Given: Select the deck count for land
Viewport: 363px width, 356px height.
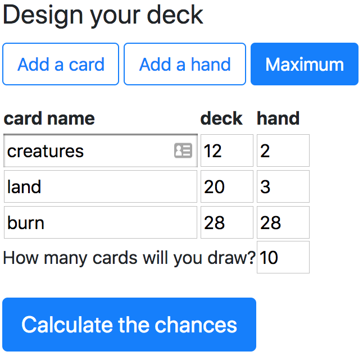Looking at the screenshot, I should click(x=226, y=186).
